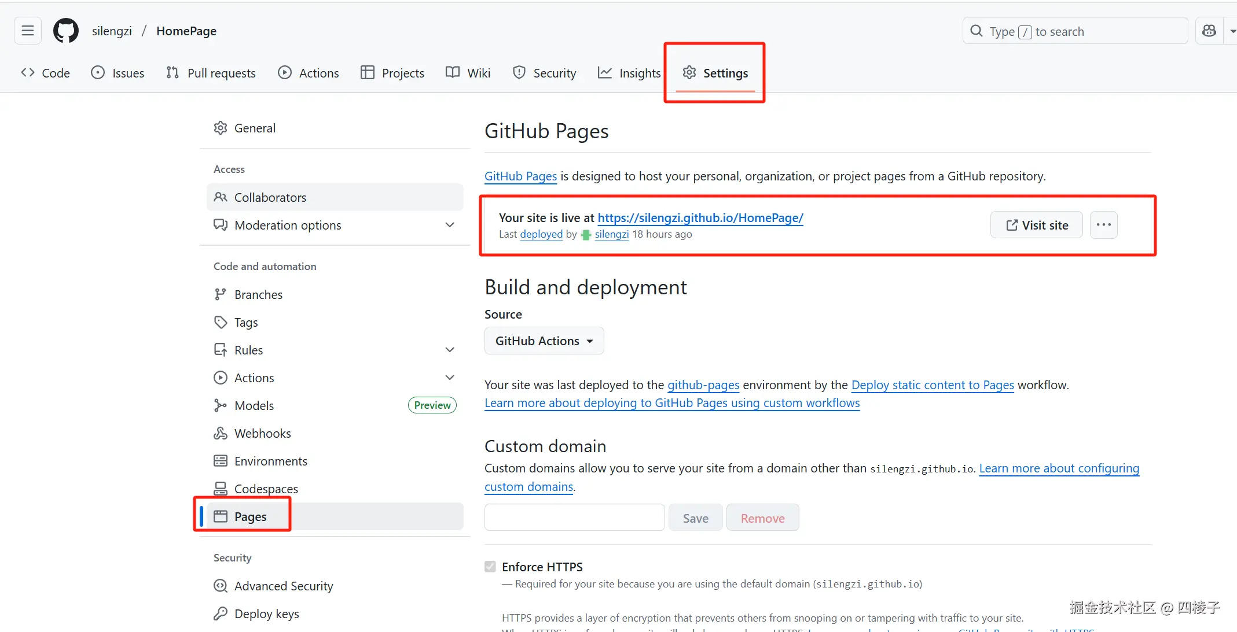Click the three-dots menu beside Visit site
1237x632 pixels.
point(1103,225)
